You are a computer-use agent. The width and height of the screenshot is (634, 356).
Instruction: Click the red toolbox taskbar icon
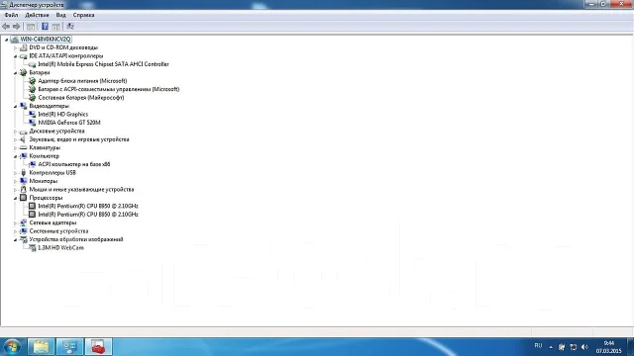point(98,347)
